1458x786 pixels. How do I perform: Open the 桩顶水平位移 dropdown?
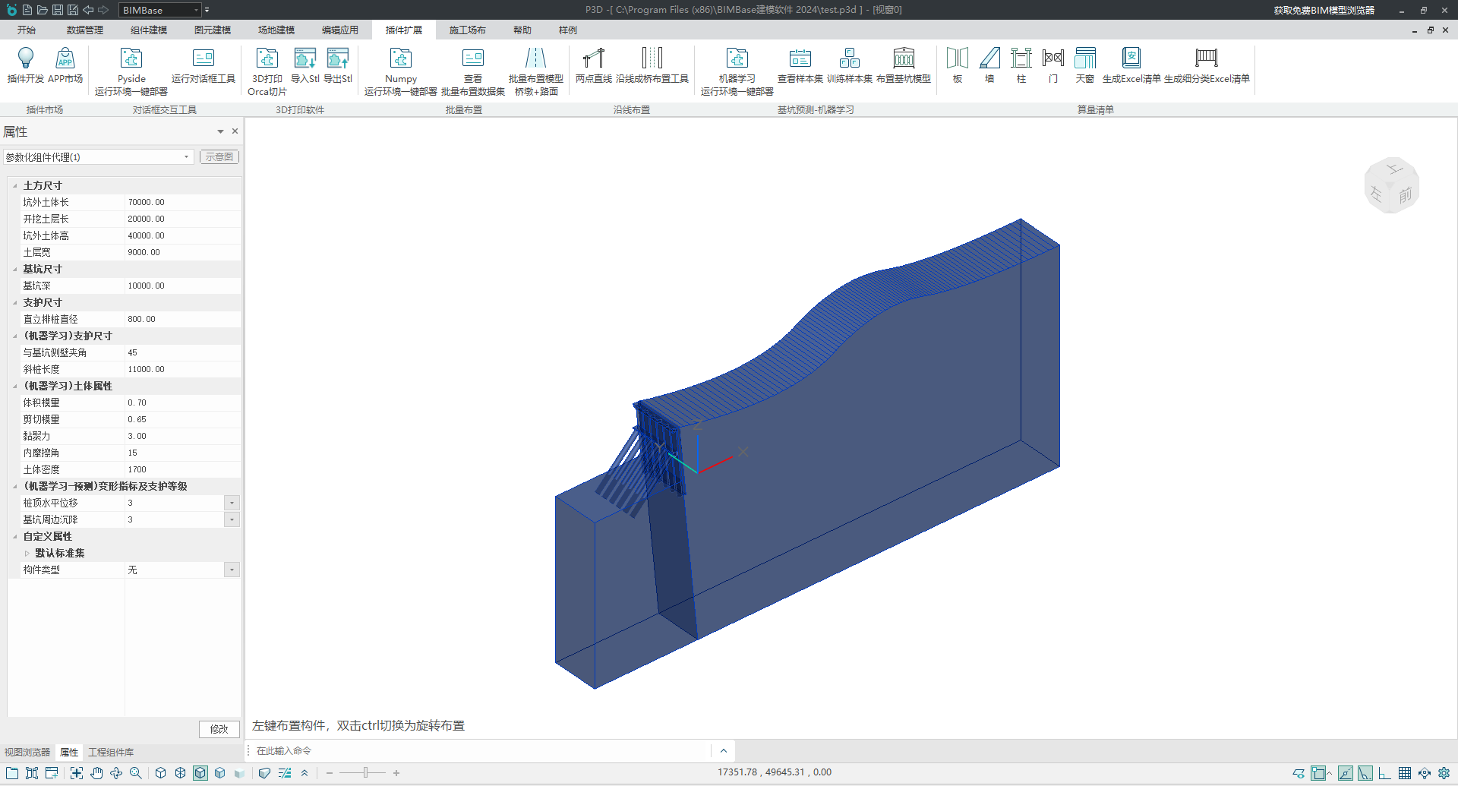coord(232,503)
